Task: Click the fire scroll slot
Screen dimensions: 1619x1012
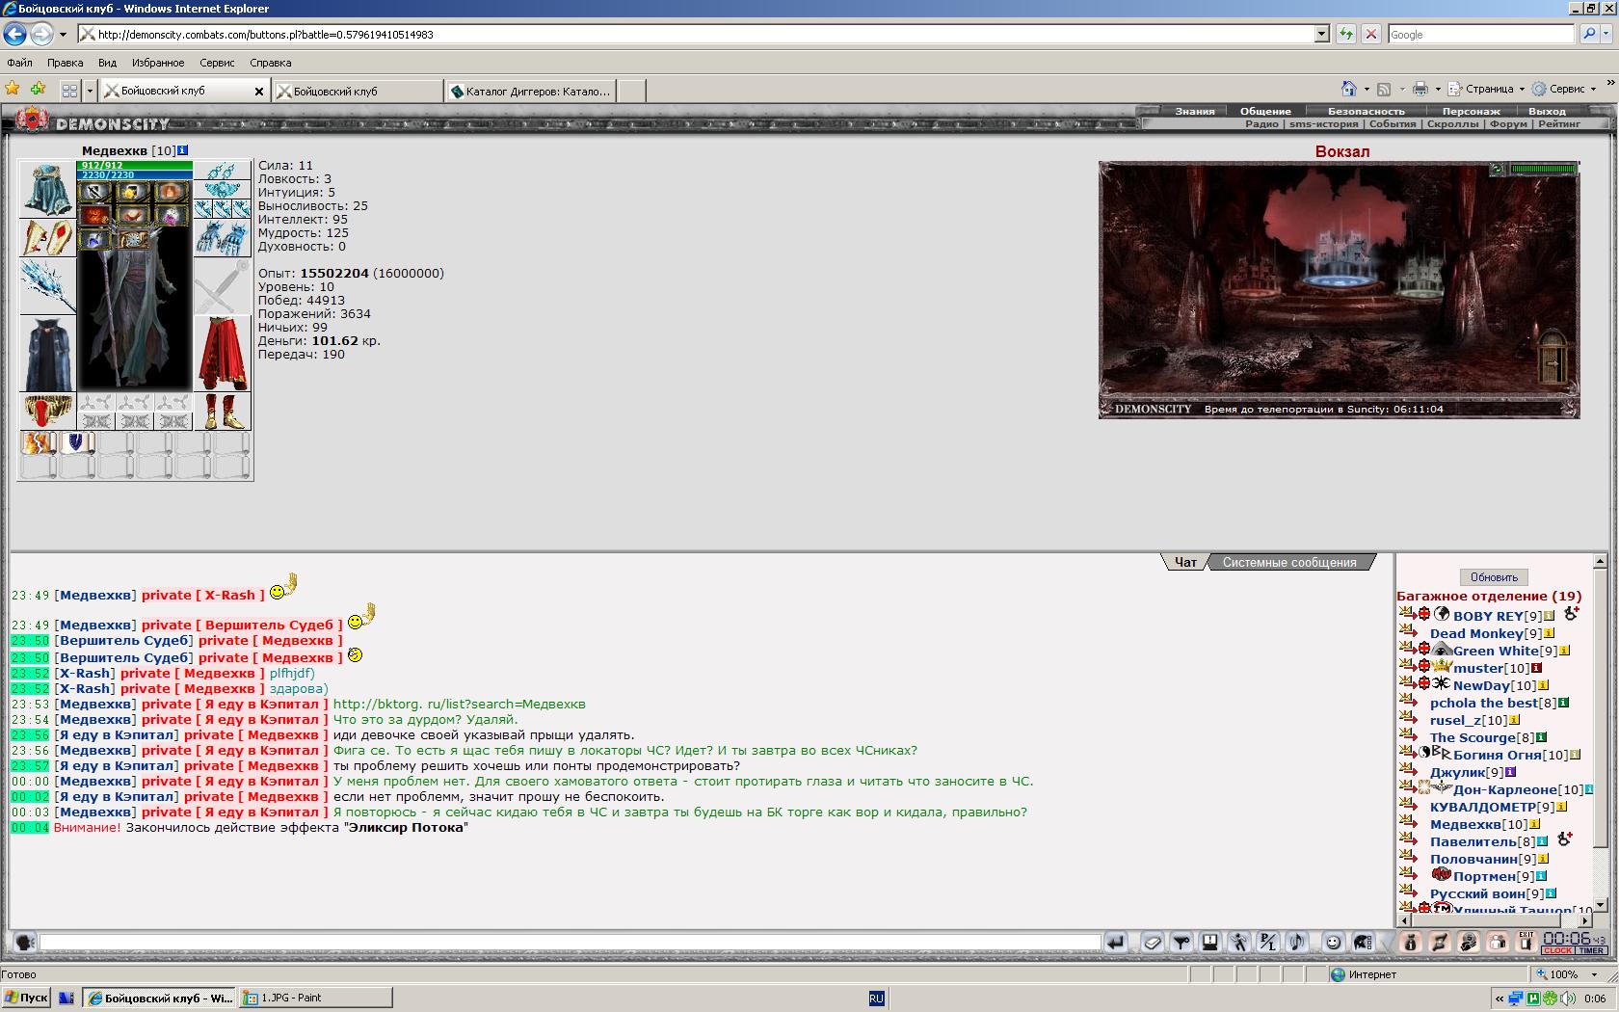Action: (40, 443)
